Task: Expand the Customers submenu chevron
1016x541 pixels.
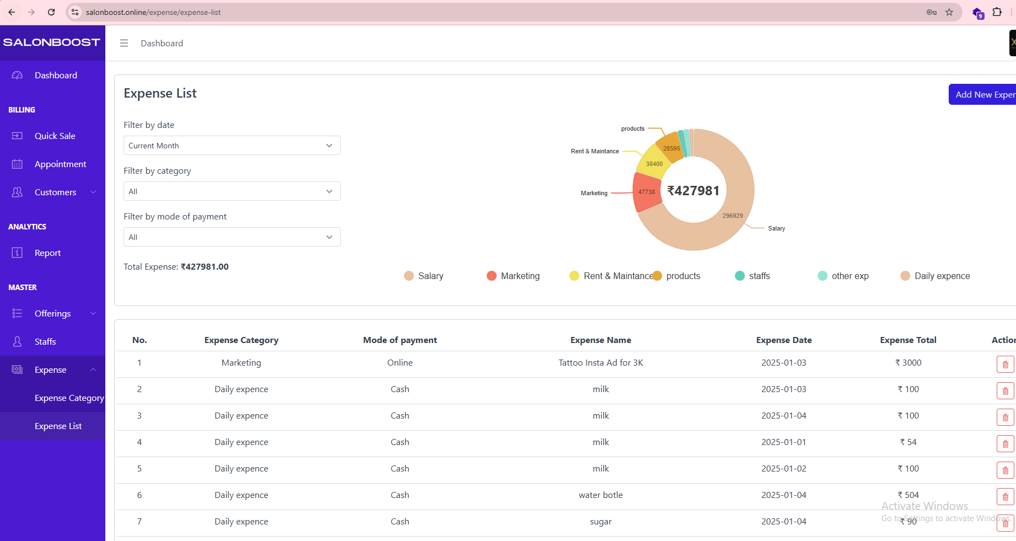Action: pos(93,192)
